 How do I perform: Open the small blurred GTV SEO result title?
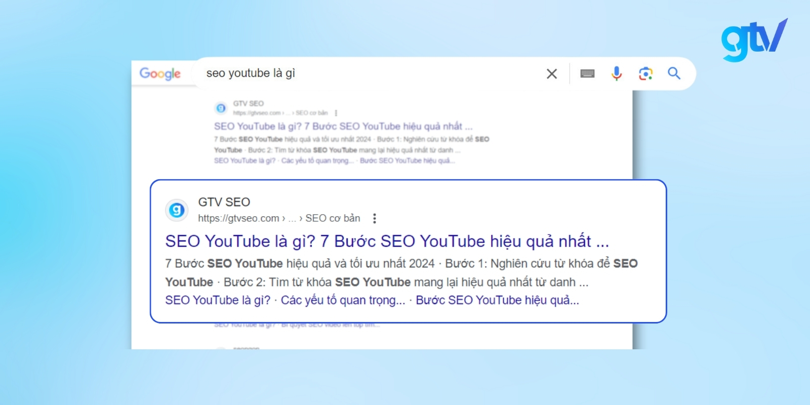tap(343, 126)
